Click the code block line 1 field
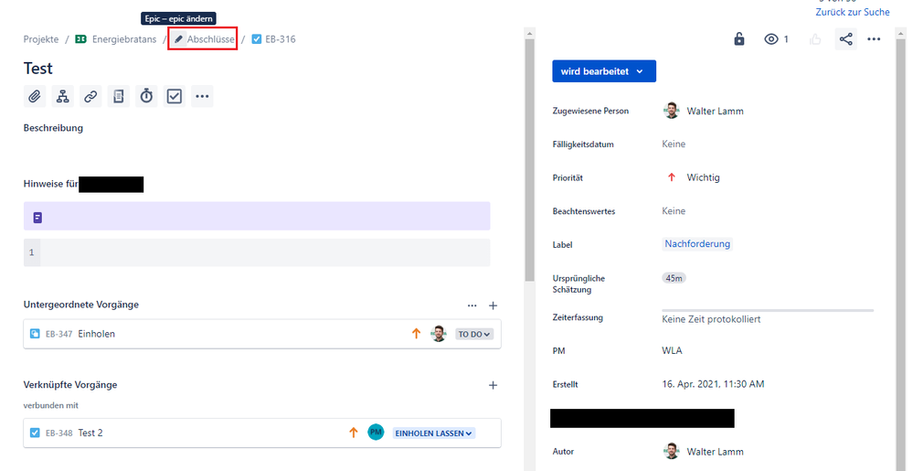 pyautogui.click(x=257, y=252)
